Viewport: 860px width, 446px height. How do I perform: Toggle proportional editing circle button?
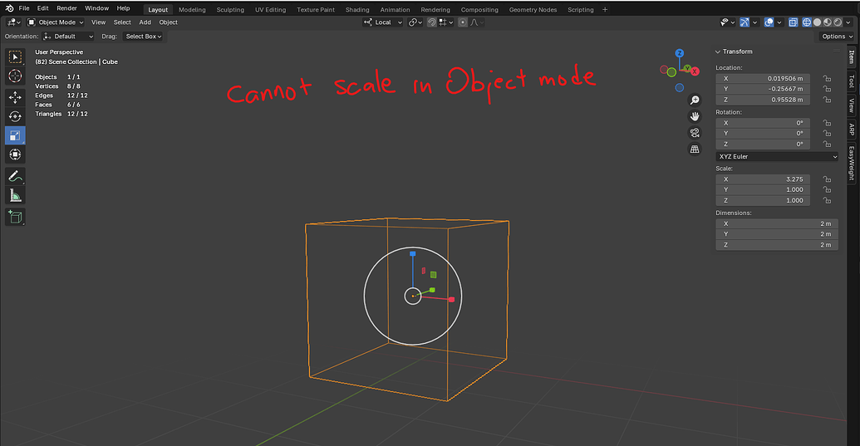[x=463, y=22]
